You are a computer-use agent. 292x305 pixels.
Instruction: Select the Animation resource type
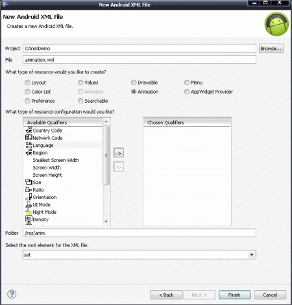(134, 92)
